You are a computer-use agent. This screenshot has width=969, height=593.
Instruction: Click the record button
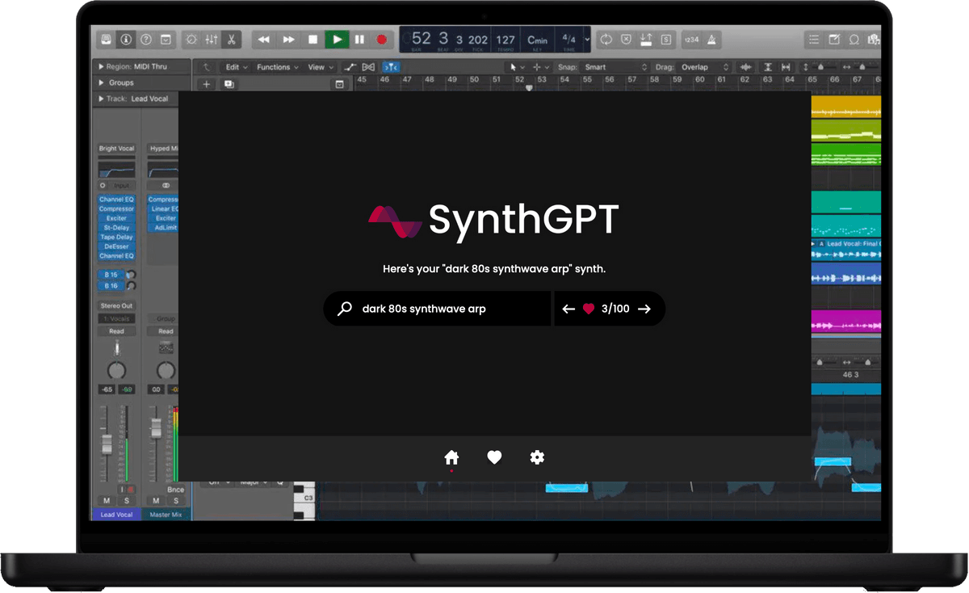pyautogui.click(x=382, y=40)
